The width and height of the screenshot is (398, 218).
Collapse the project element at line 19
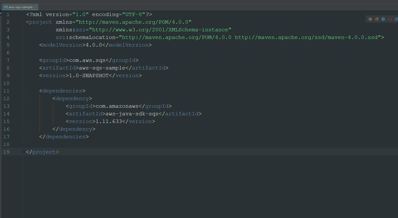pos(23,152)
